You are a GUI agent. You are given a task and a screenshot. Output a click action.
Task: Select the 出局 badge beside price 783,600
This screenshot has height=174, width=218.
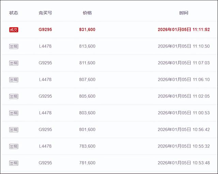tap(14, 146)
